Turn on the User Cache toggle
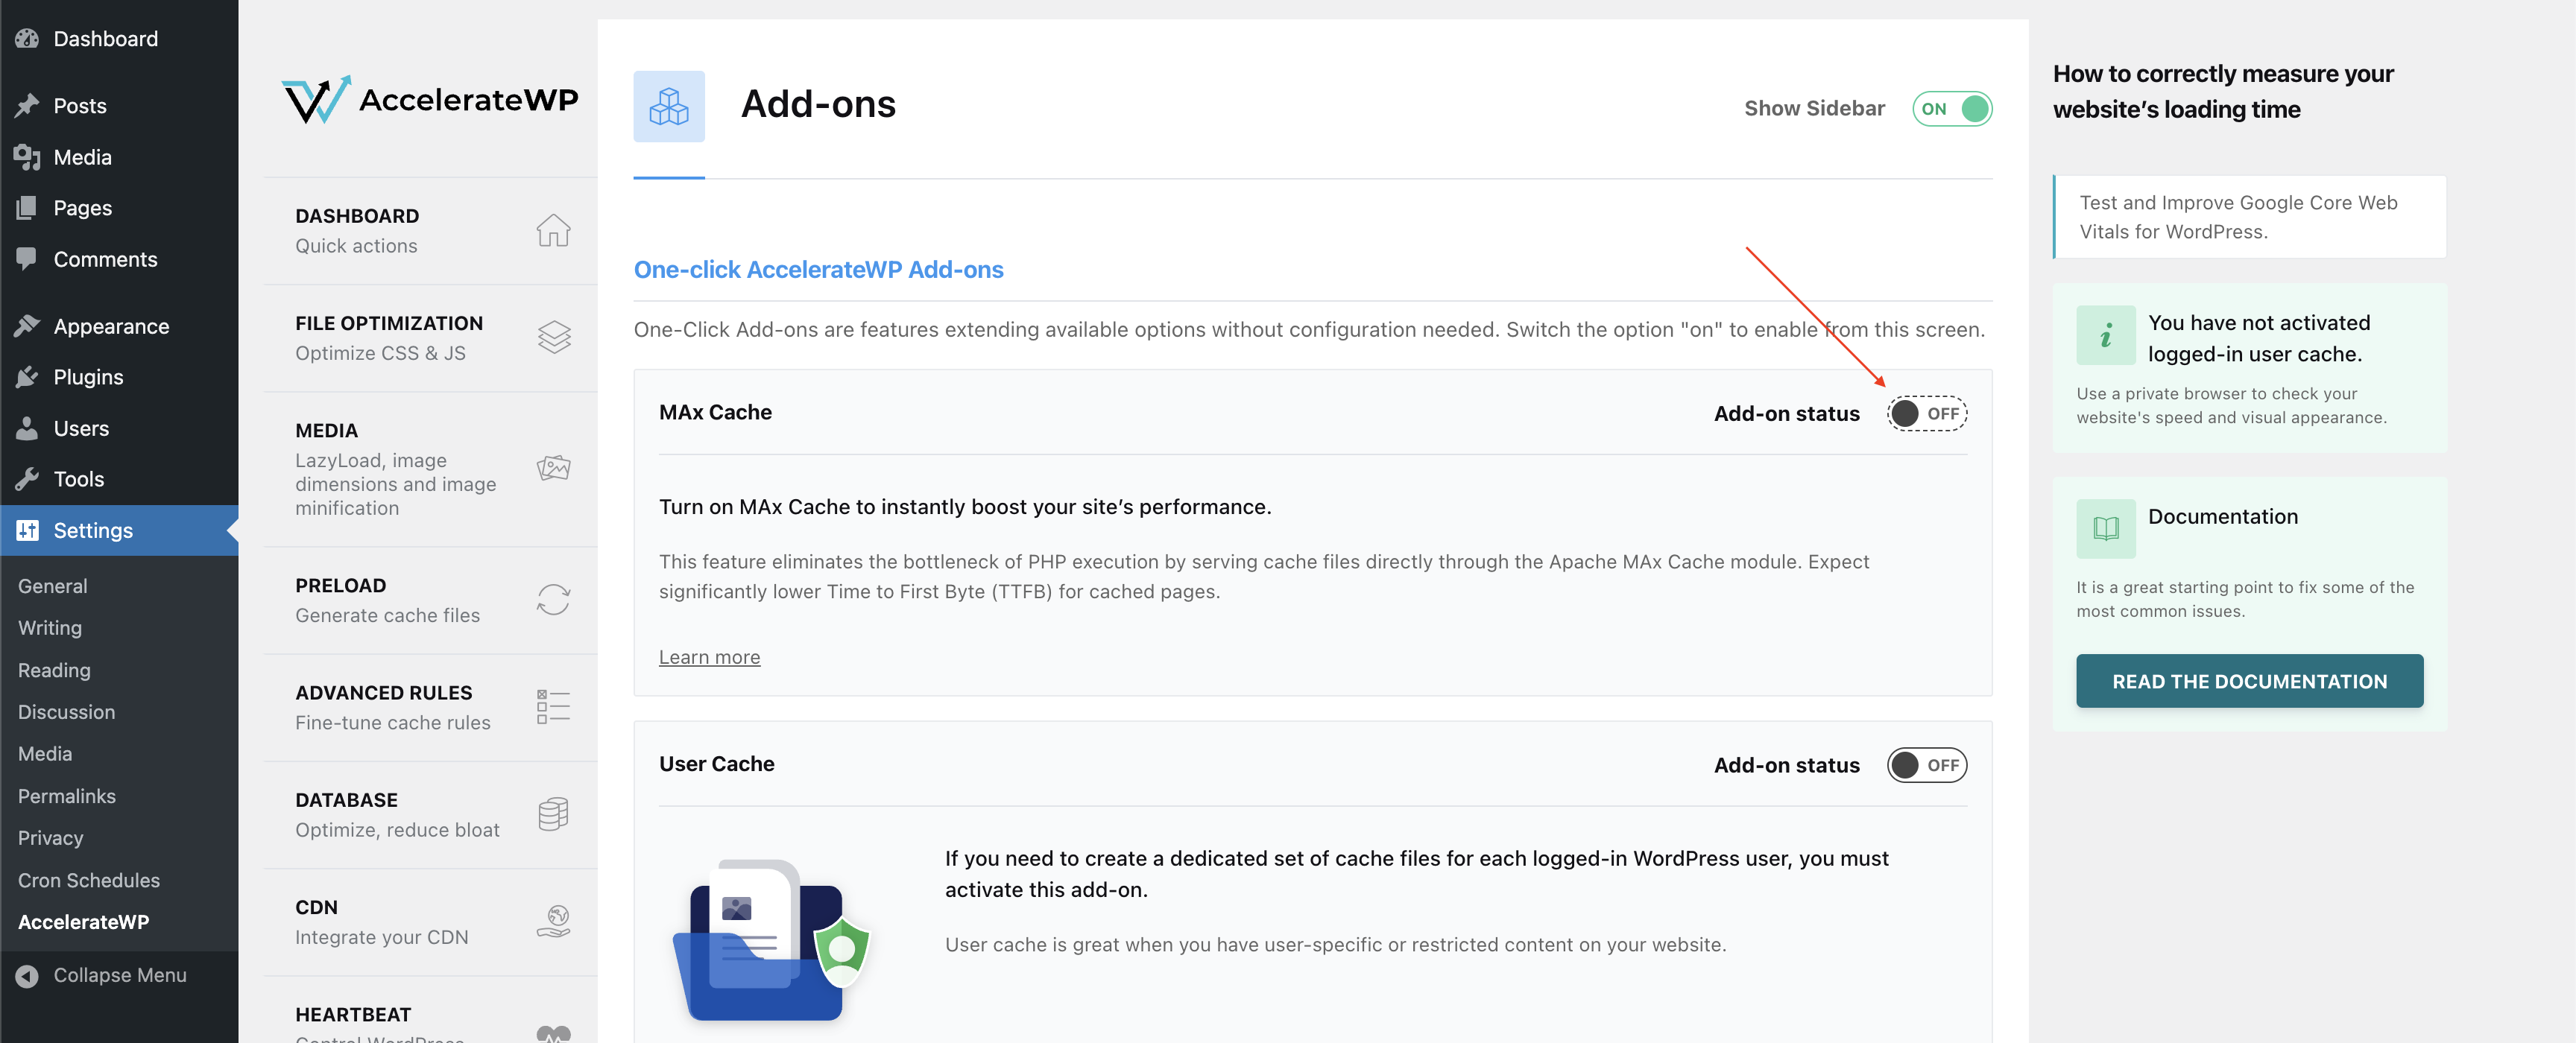Image resolution: width=2576 pixels, height=1043 pixels. point(1926,764)
